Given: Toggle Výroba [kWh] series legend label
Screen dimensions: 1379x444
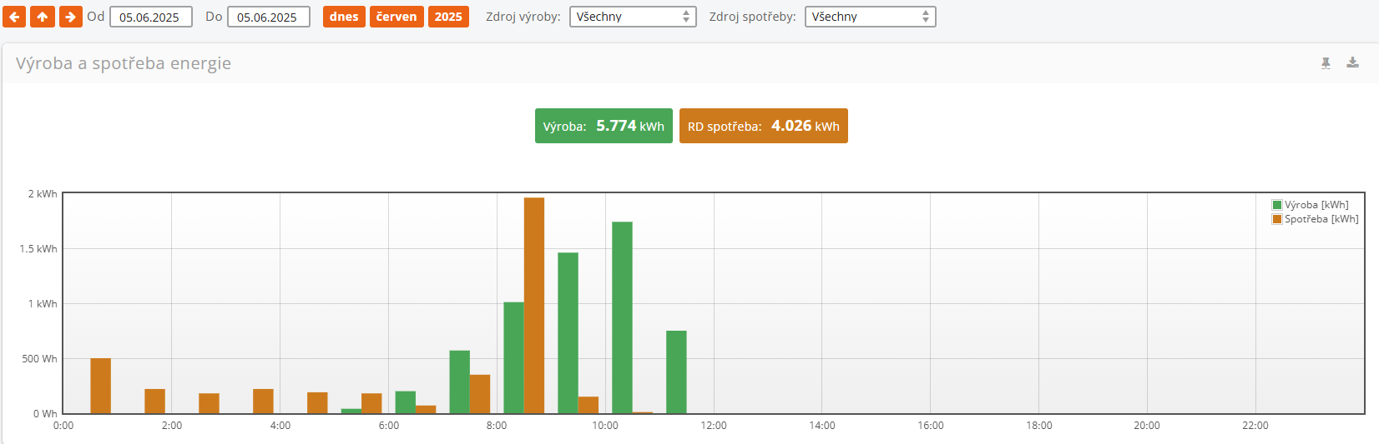Looking at the screenshot, I should click(1316, 205).
